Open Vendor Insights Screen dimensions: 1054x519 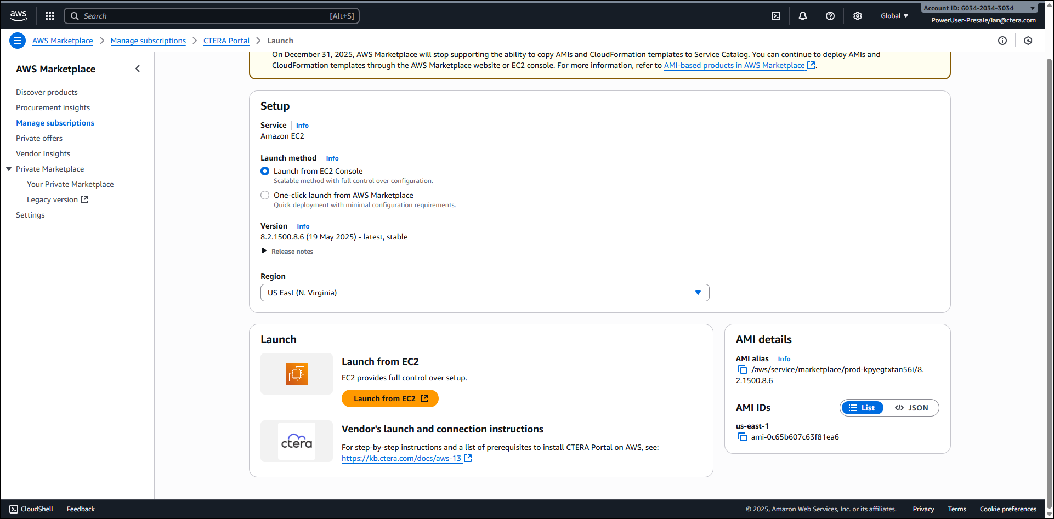(43, 153)
